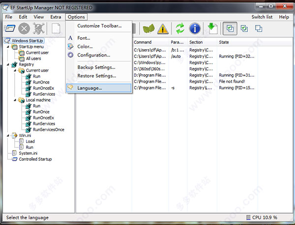Click the Language speech bubble icon
This screenshot has height=225, width=295.
click(x=70, y=87)
